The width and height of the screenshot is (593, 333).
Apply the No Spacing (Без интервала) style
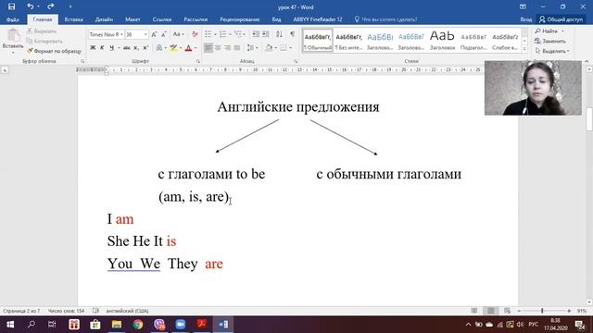point(348,41)
